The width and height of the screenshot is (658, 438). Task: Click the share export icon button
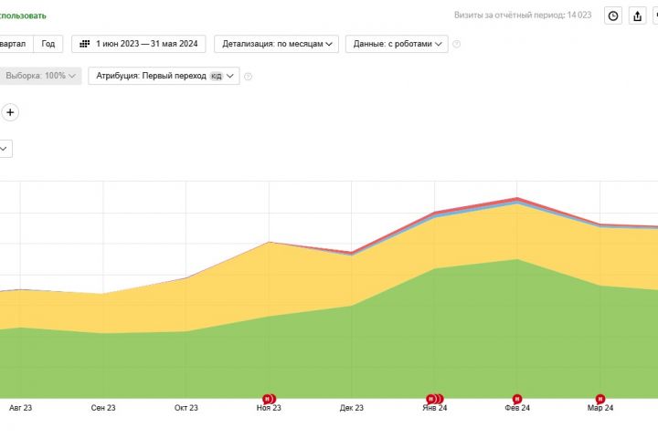(638, 16)
